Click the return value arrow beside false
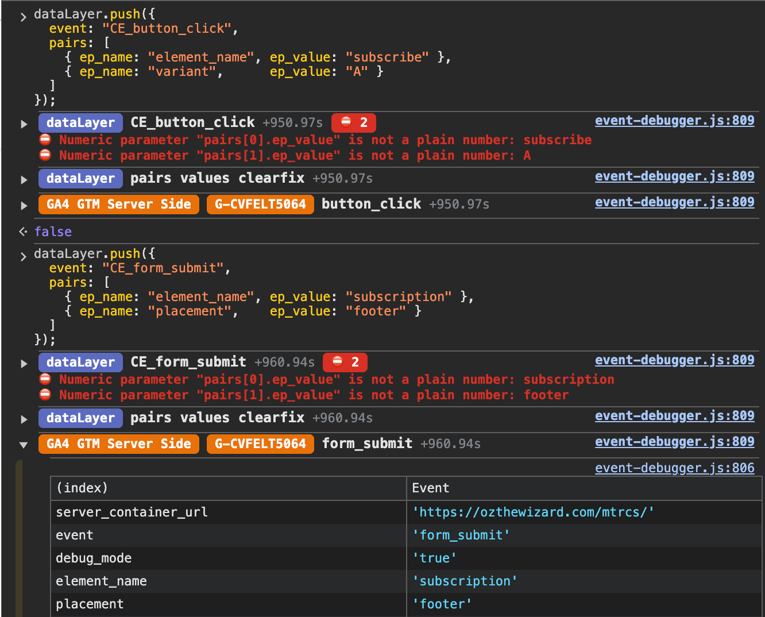The height and width of the screenshot is (617, 765). click(x=23, y=232)
